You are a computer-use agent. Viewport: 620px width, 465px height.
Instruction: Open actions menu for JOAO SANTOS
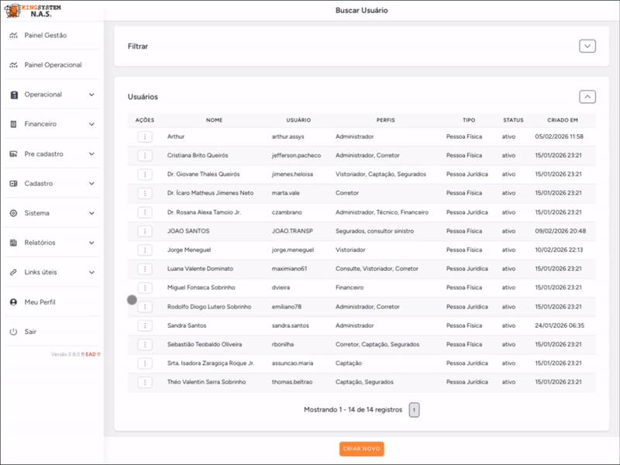tap(145, 231)
